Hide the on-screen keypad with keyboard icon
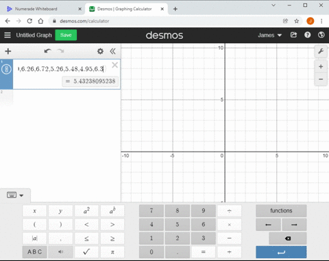The image size is (329, 261). coord(12,195)
